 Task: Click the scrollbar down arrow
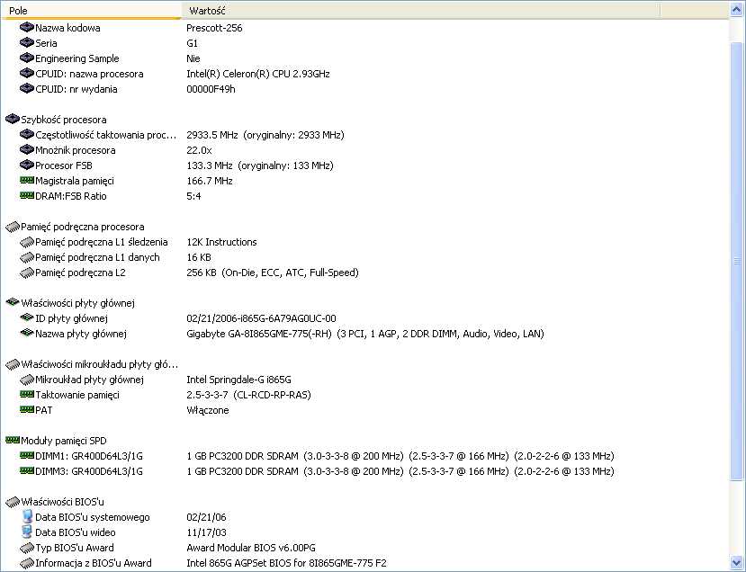tap(737, 563)
